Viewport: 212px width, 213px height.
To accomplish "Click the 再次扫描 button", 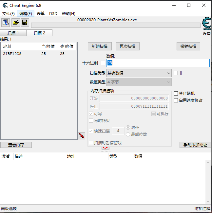I will click(127, 46).
